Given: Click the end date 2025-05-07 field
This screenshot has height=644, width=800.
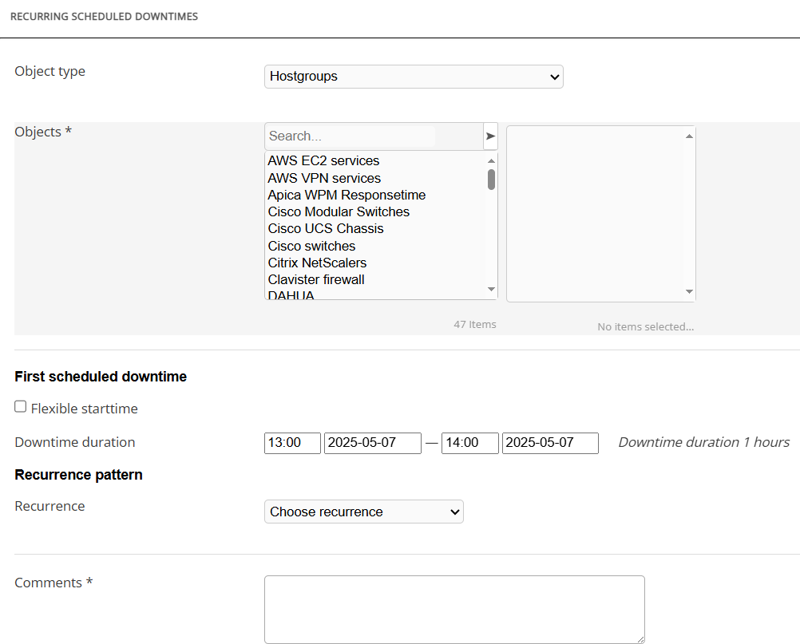Looking at the screenshot, I should coord(549,443).
